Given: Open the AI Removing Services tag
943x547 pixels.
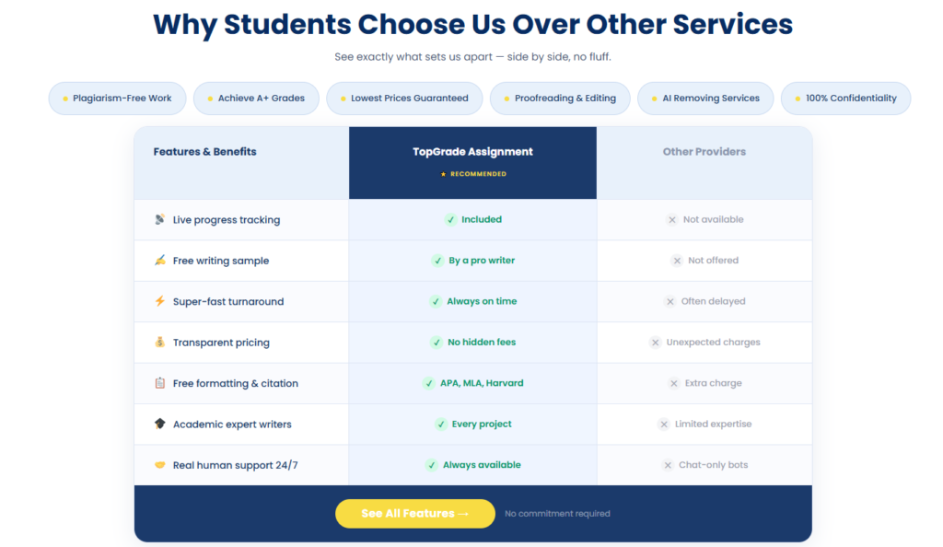Looking at the screenshot, I should (705, 99).
